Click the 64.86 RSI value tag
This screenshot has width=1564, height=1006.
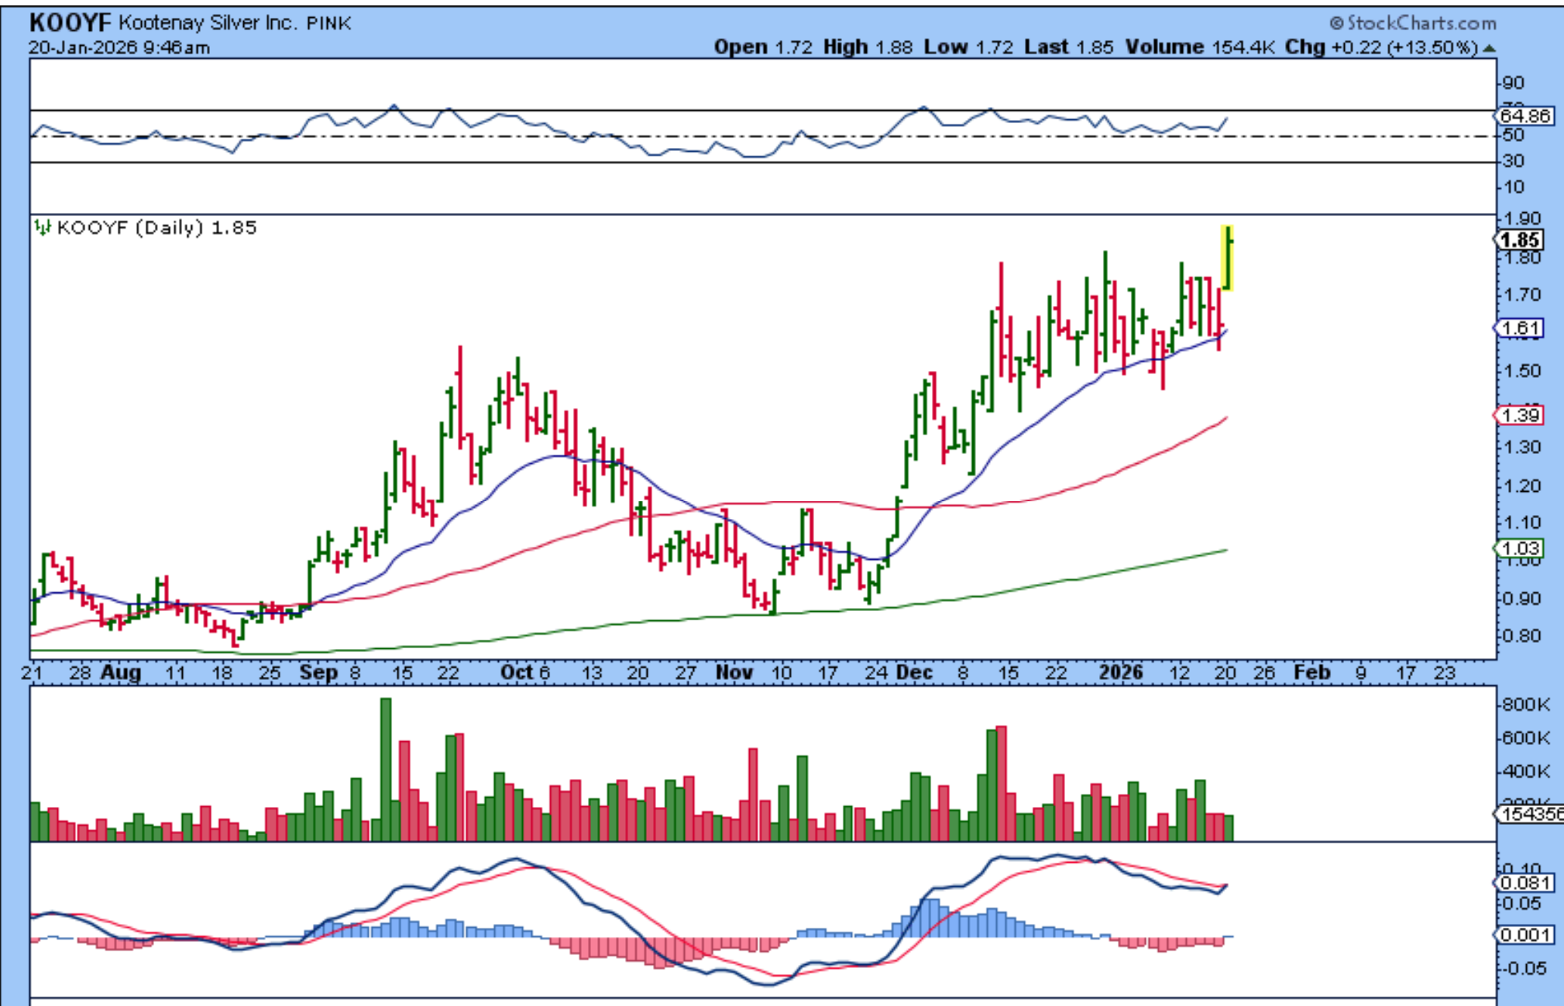pyautogui.click(x=1524, y=116)
